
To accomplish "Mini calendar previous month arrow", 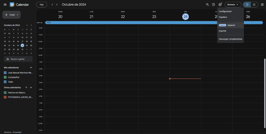I will click(x=27, y=25).
